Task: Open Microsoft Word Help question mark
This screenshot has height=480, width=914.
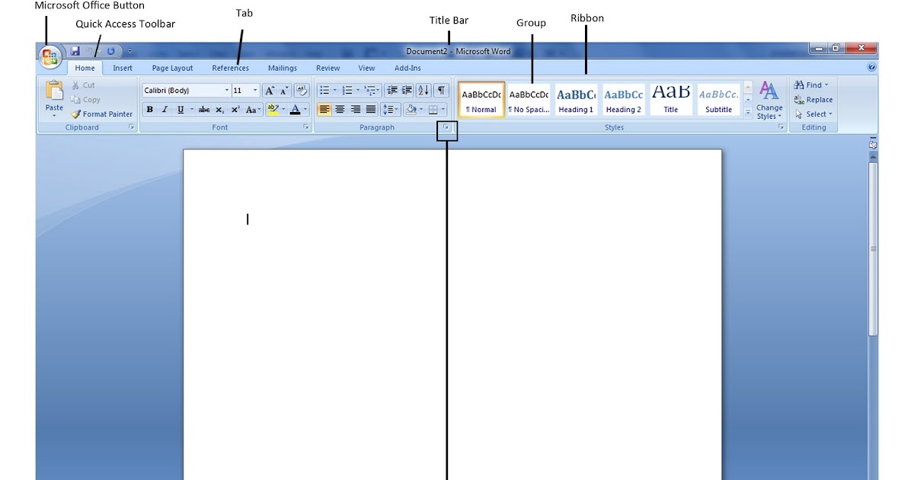Action: tap(872, 67)
